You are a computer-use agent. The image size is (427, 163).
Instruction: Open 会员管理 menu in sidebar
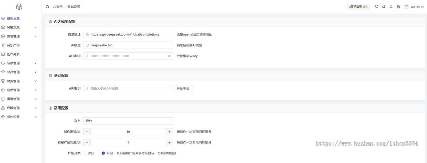coord(21,72)
